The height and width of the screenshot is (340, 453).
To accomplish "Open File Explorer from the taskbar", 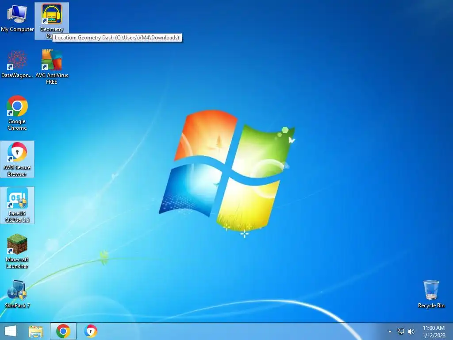I will coord(36,331).
